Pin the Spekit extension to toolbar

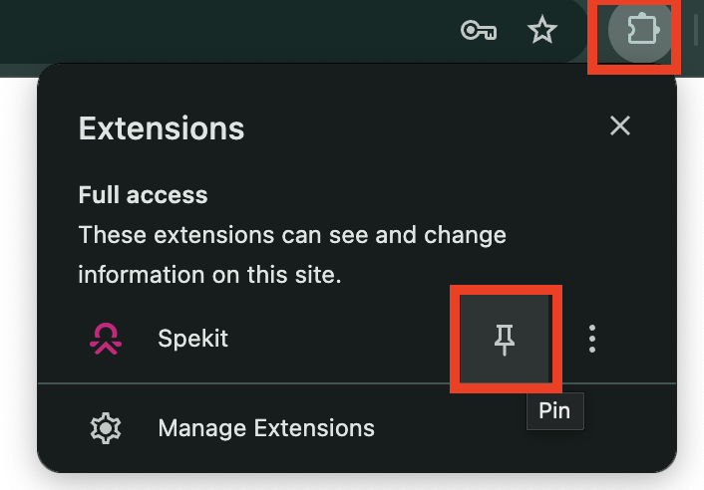[x=505, y=339]
